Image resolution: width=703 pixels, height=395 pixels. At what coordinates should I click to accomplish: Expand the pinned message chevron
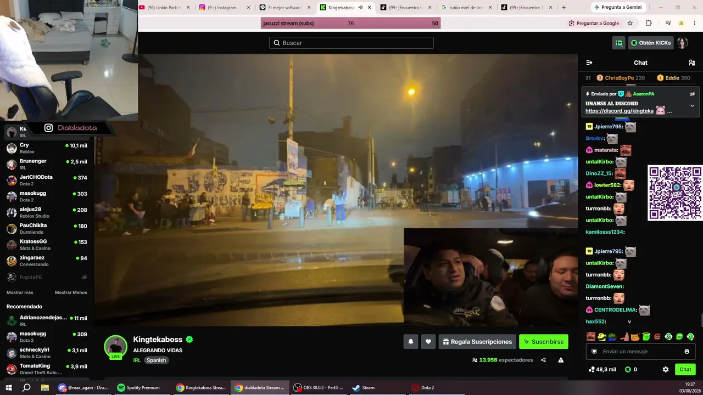tap(692, 105)
